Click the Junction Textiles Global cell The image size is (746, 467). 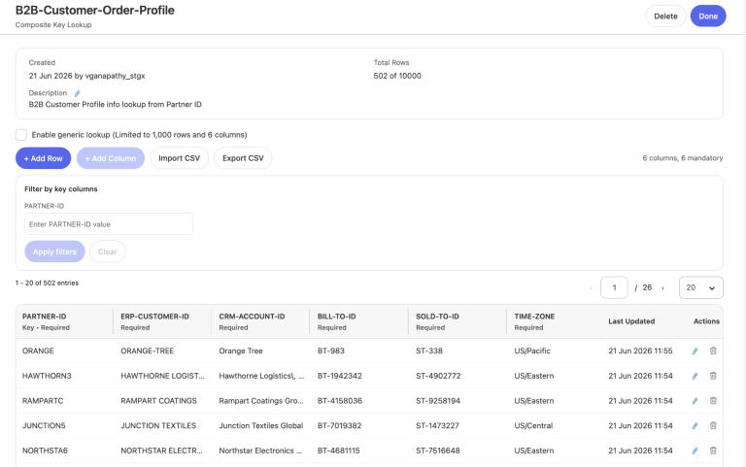coord(260,425)
